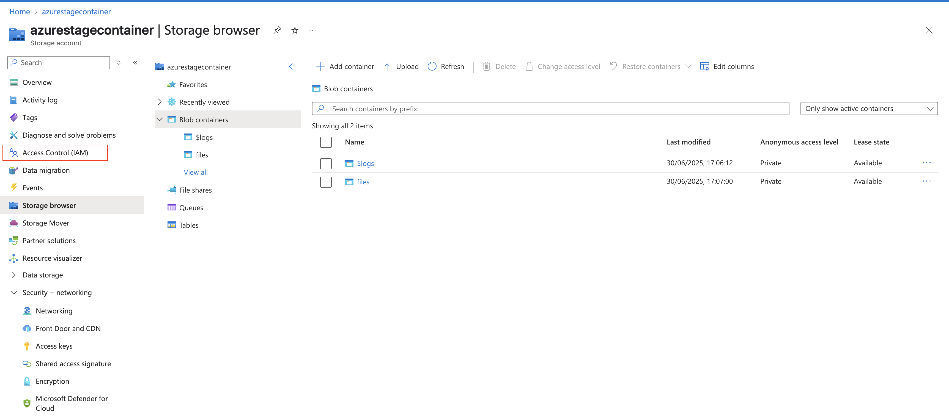
Task: Open Only show active containers dropdown
Action: (x=869, y=109)
